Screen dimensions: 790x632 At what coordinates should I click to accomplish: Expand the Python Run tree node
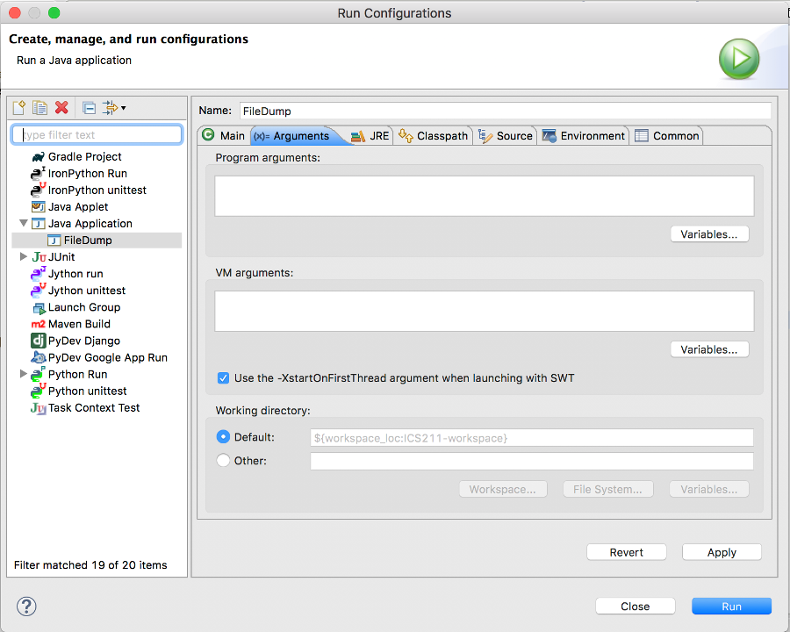click(24, 374)
